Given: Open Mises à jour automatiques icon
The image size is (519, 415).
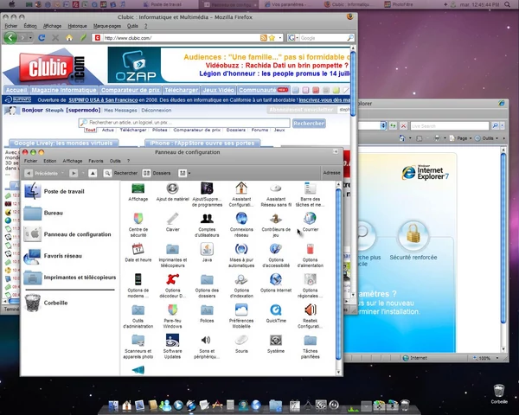Looking at the screenshot, I should [x=241, y=249].
